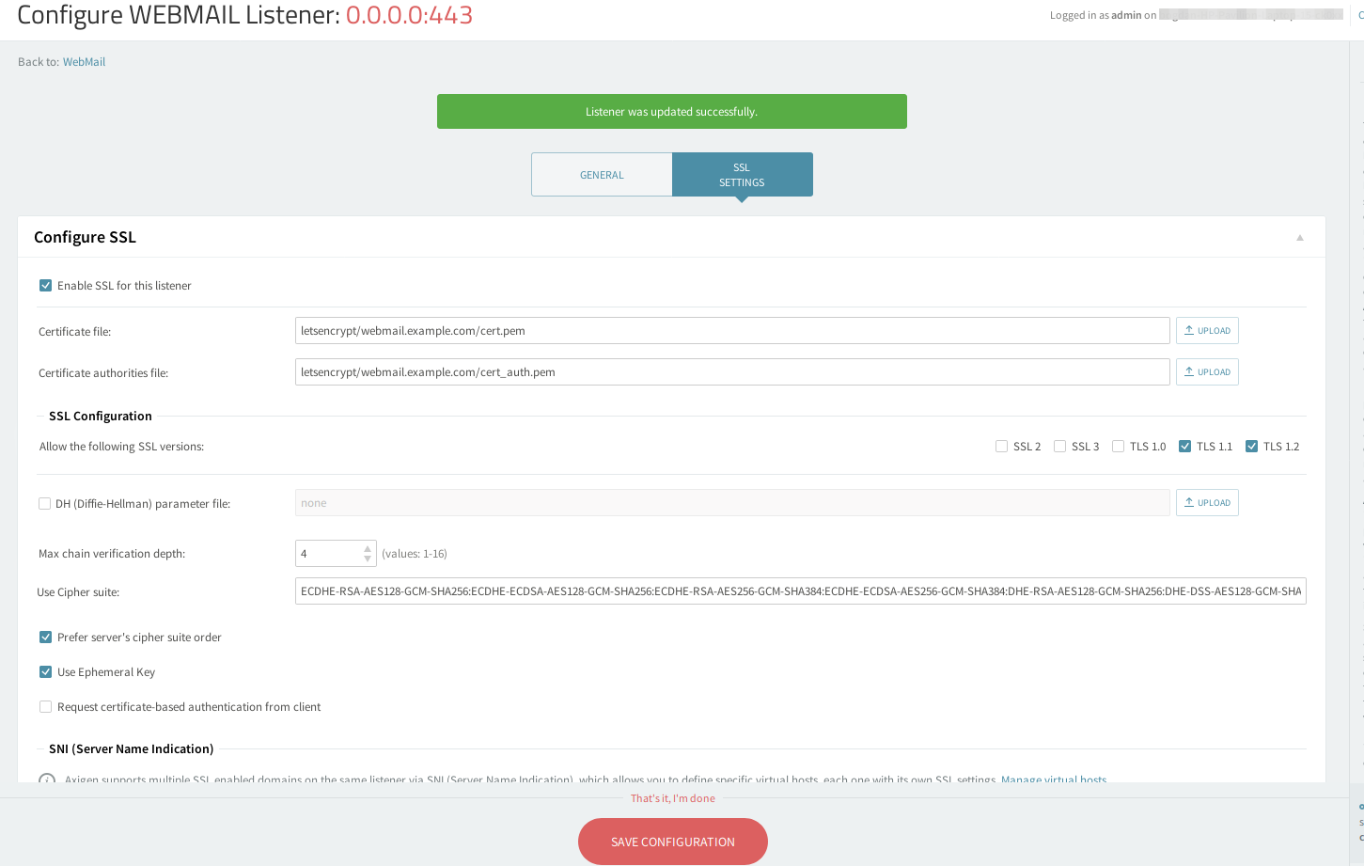The image size is (1364, 866).
Task: Click the SNI info icon
Action: pos(47,779)
